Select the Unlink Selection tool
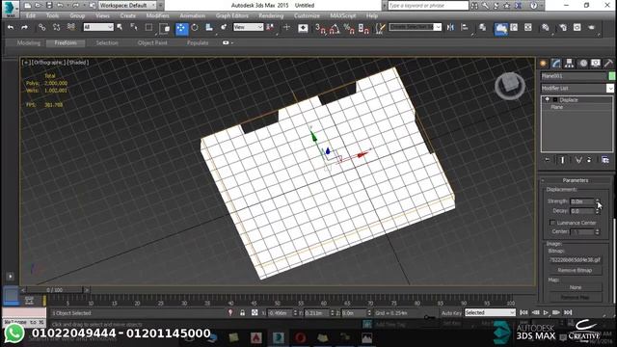The image size is (617, 347). (56, 27)
